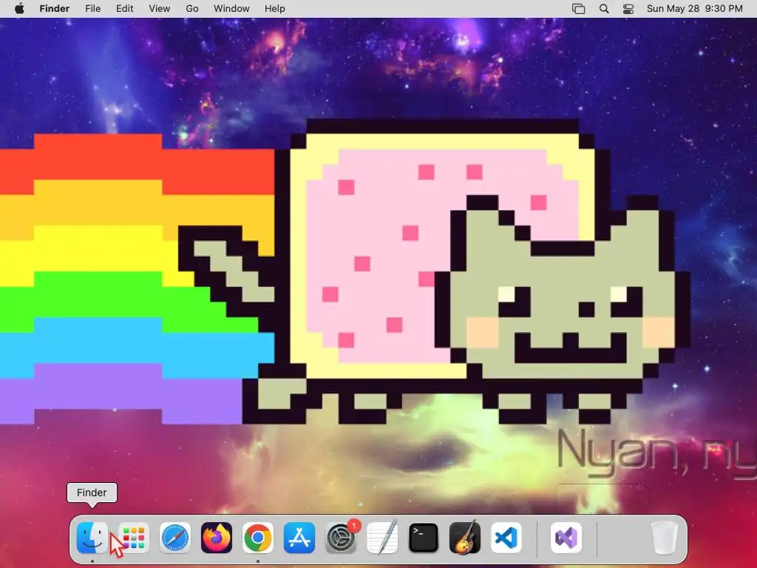Click the date and time clock
Viewport: 757px width, 568px height.
pos(695,9)
